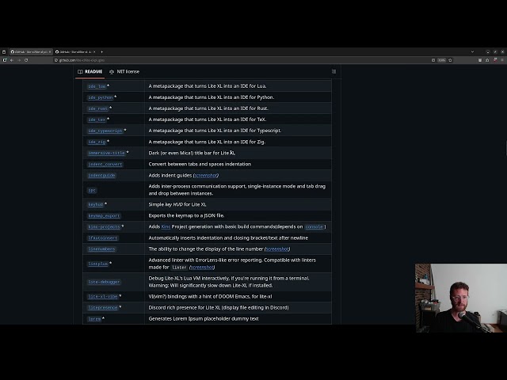Open the ide_typescript plugin link

pos(105,131)
